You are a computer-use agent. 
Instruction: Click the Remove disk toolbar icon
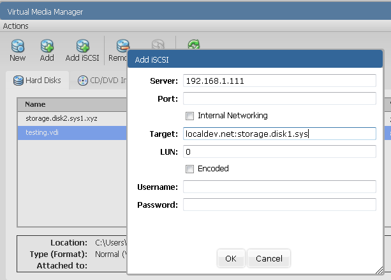tap(119, 49)
